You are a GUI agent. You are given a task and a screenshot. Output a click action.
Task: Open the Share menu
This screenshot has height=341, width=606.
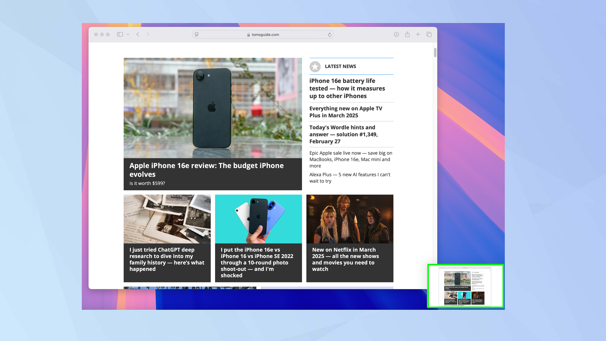[407, 34]
